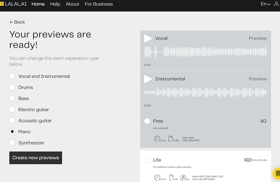Choose Acoustic guitar stem separation

pos(12,120)
